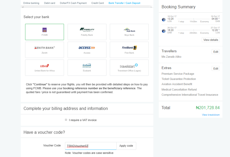Screen dimensions: 230x157
Task: Open View details for the flights
Action: click(211, 40)
